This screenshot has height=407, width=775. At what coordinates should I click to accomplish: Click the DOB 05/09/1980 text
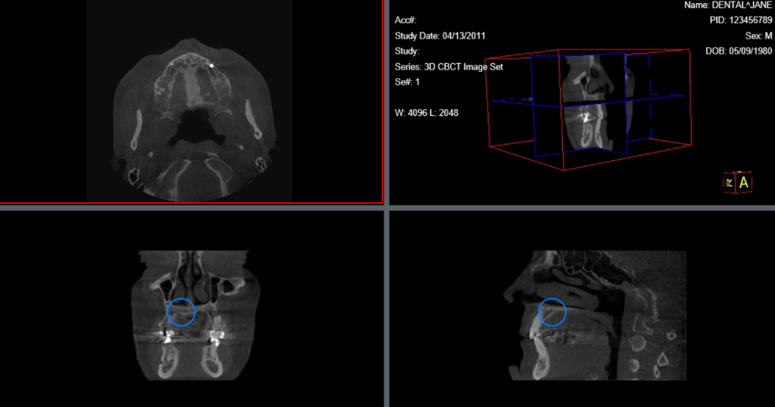[739, 51]
